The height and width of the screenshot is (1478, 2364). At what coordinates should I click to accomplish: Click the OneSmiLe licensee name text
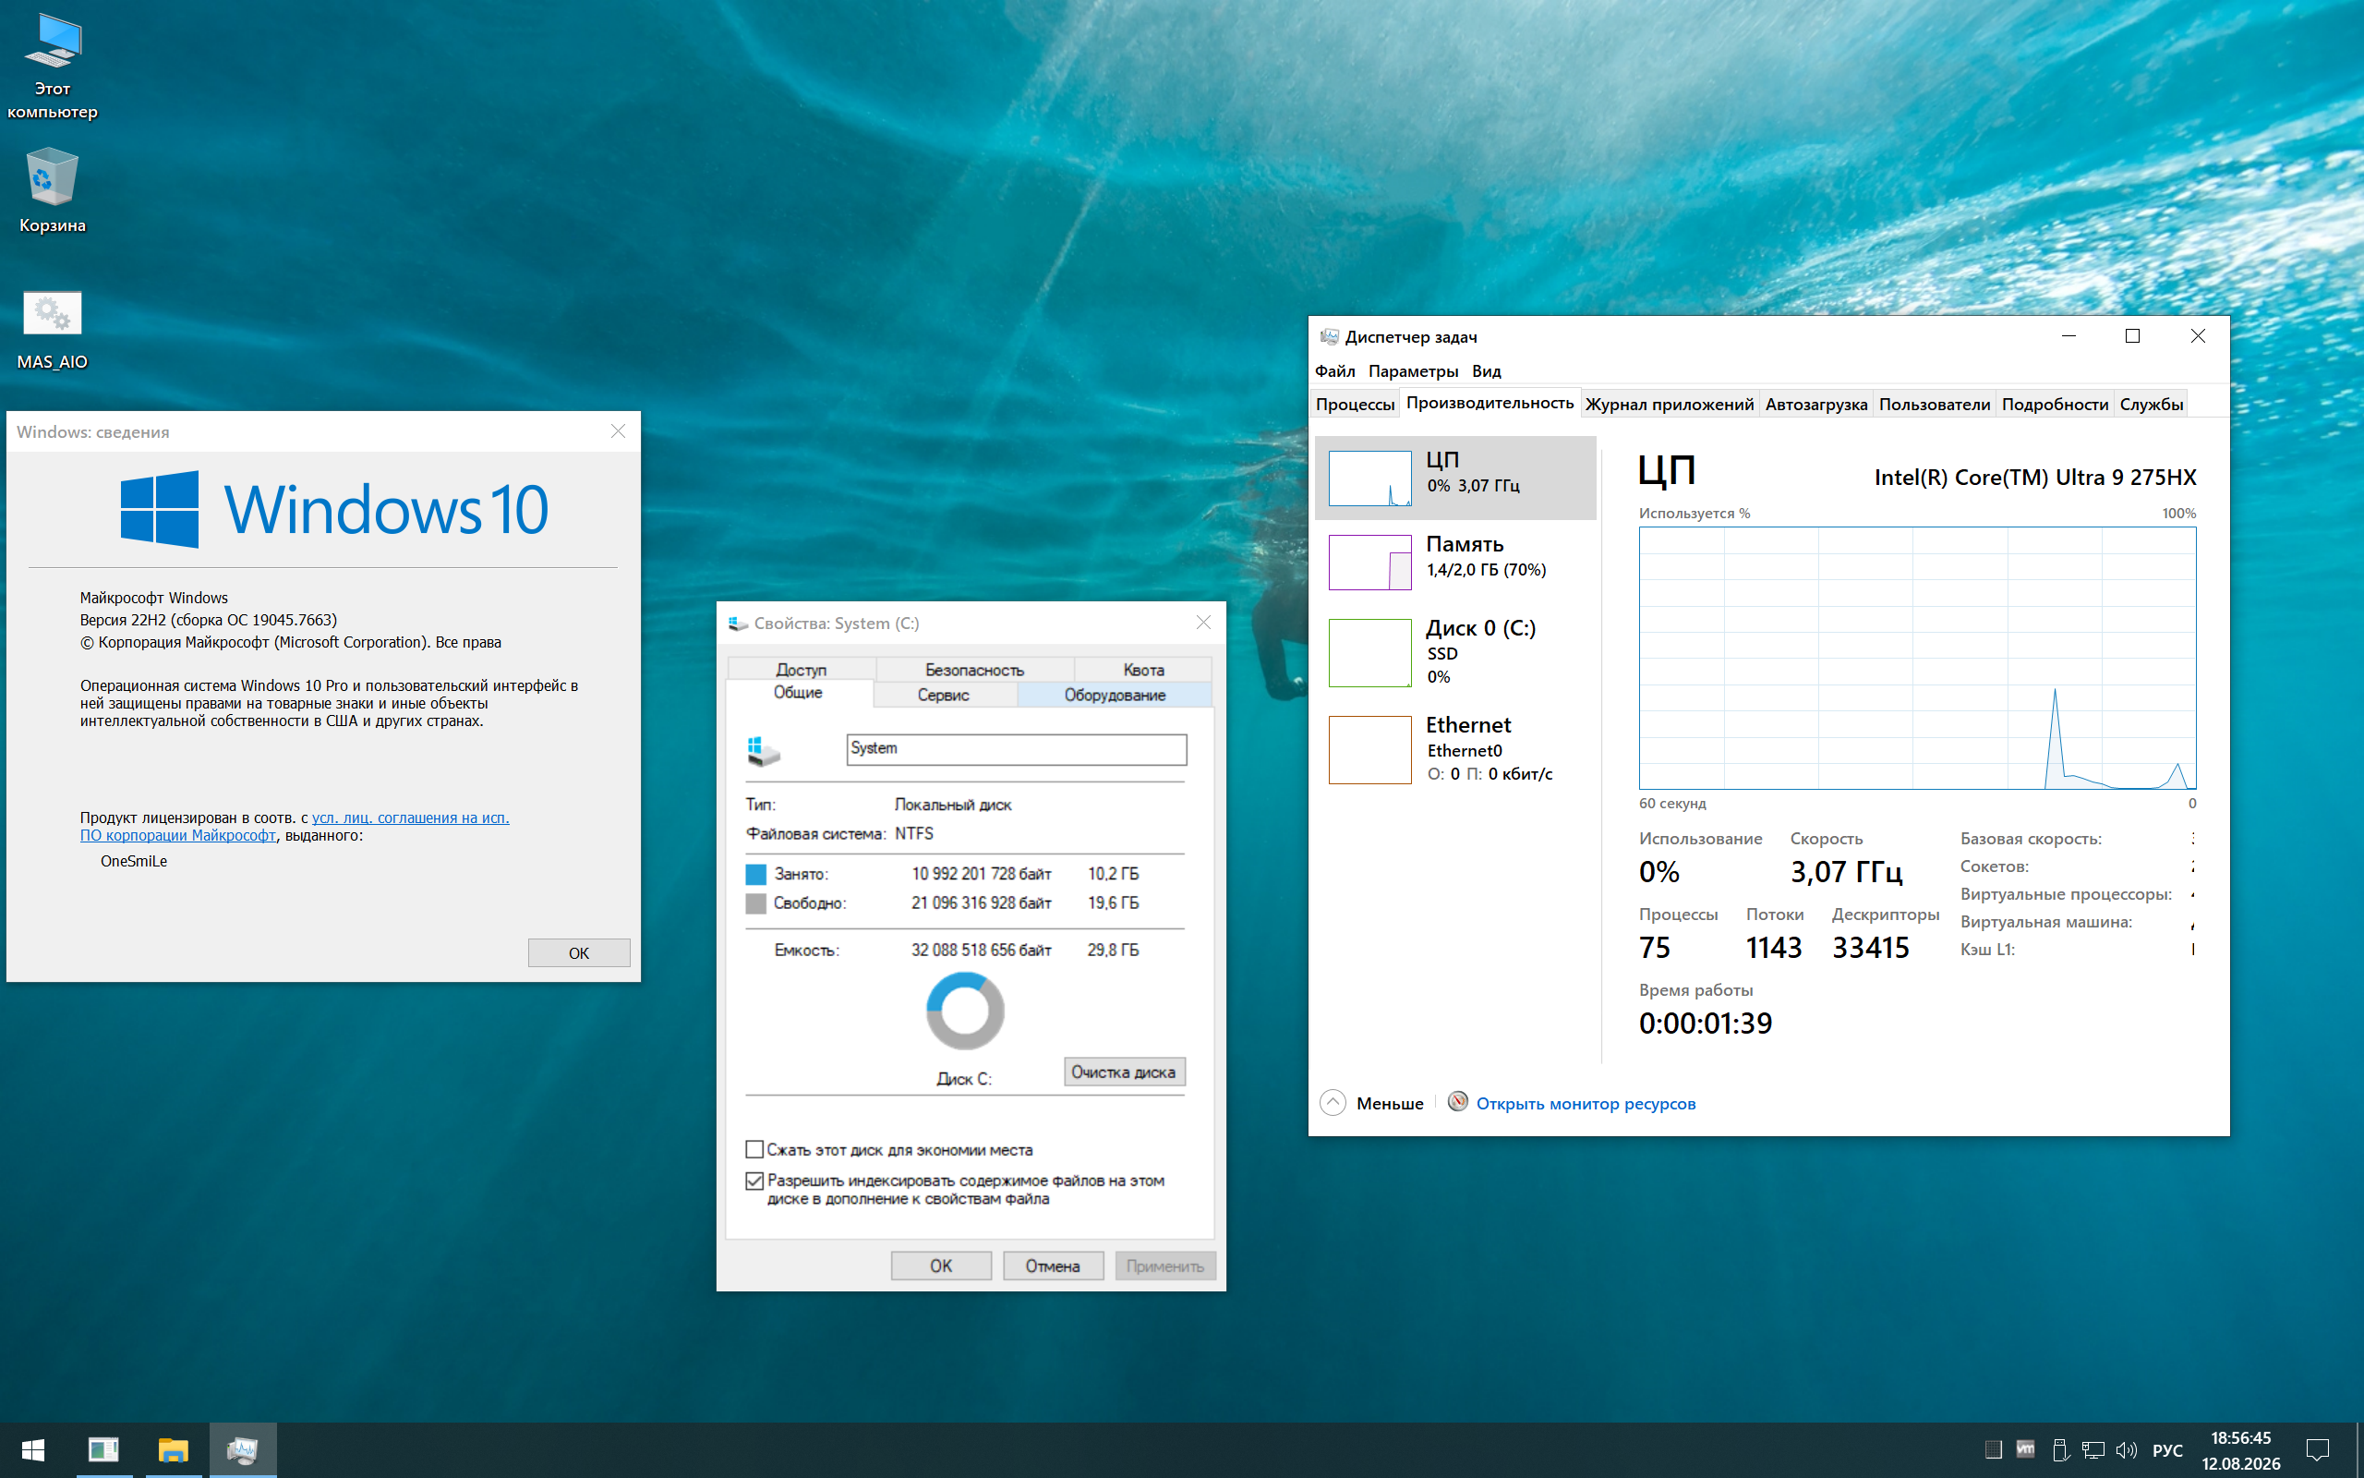tap(134, 861)
